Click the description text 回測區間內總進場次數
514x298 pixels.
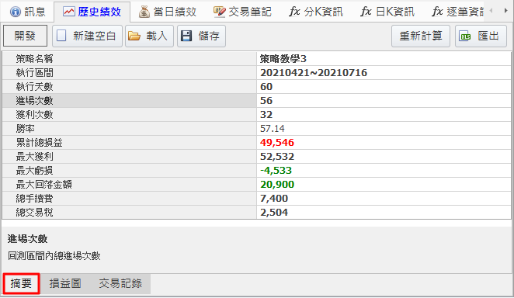coord(54,256)
